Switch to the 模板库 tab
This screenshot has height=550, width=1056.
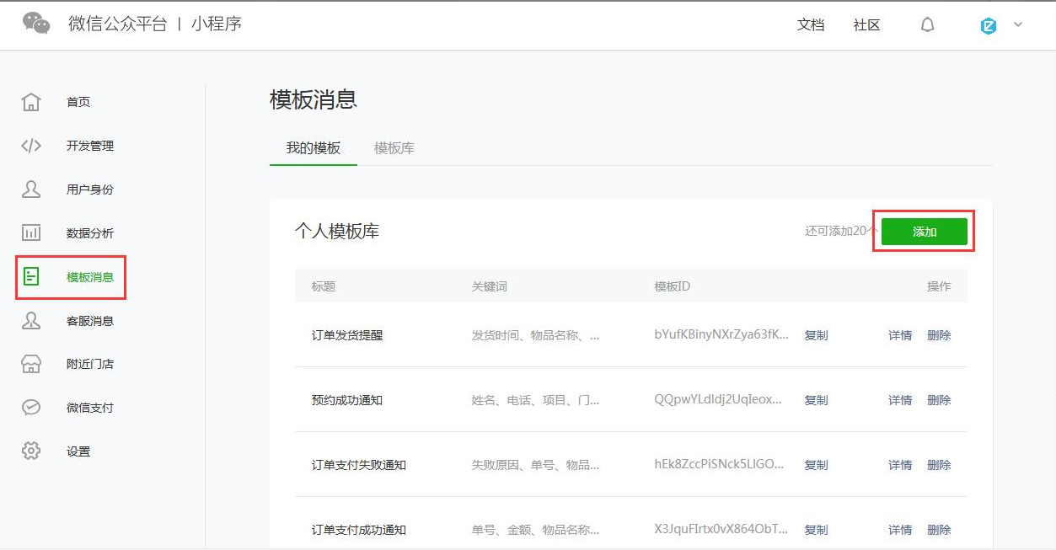(394, 148)
